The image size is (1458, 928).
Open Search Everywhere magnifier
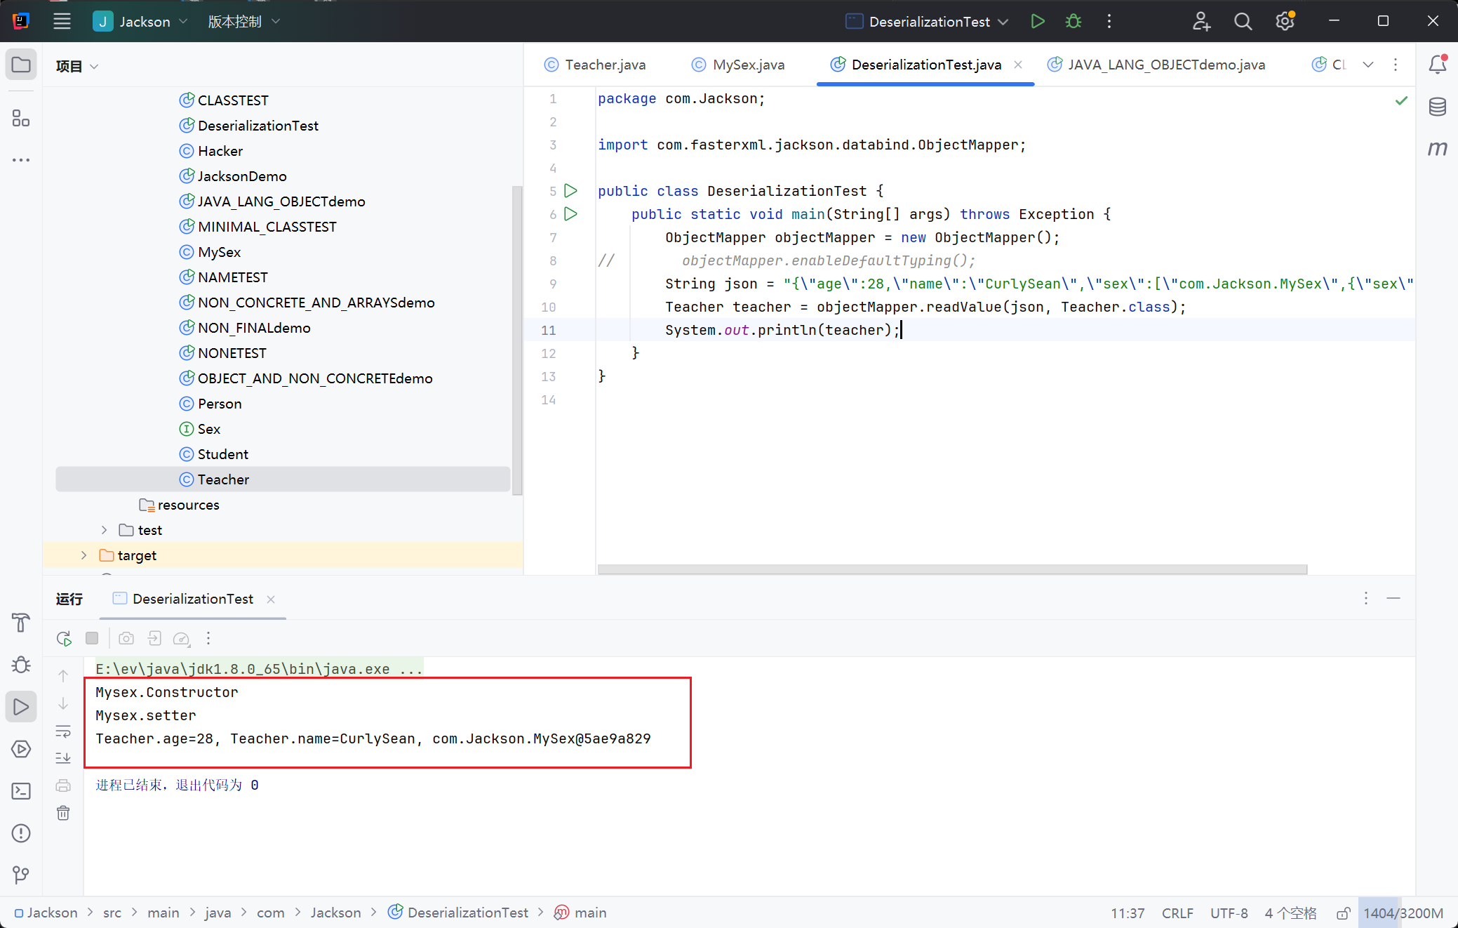point(1243,21)
